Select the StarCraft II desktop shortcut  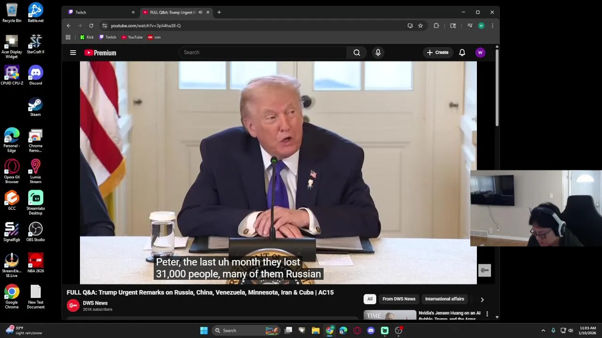[36, 44]
